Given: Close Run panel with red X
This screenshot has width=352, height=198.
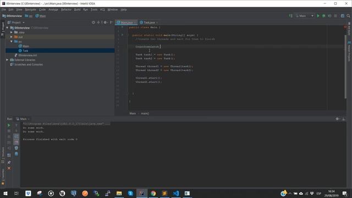Looking at the screenshot, I should (9, 168).
